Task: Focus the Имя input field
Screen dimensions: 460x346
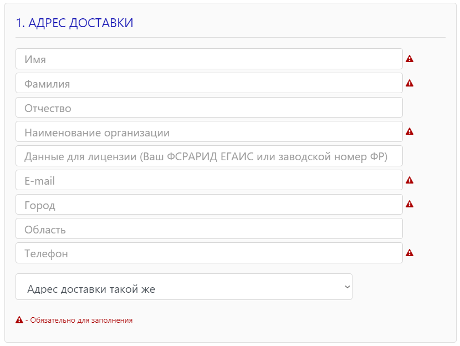Action: (x=209, y=59)
